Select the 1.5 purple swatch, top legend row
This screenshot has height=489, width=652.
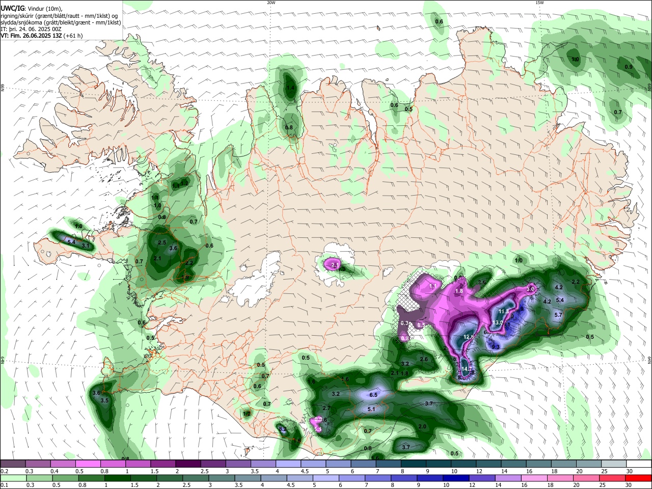point(162,464)
